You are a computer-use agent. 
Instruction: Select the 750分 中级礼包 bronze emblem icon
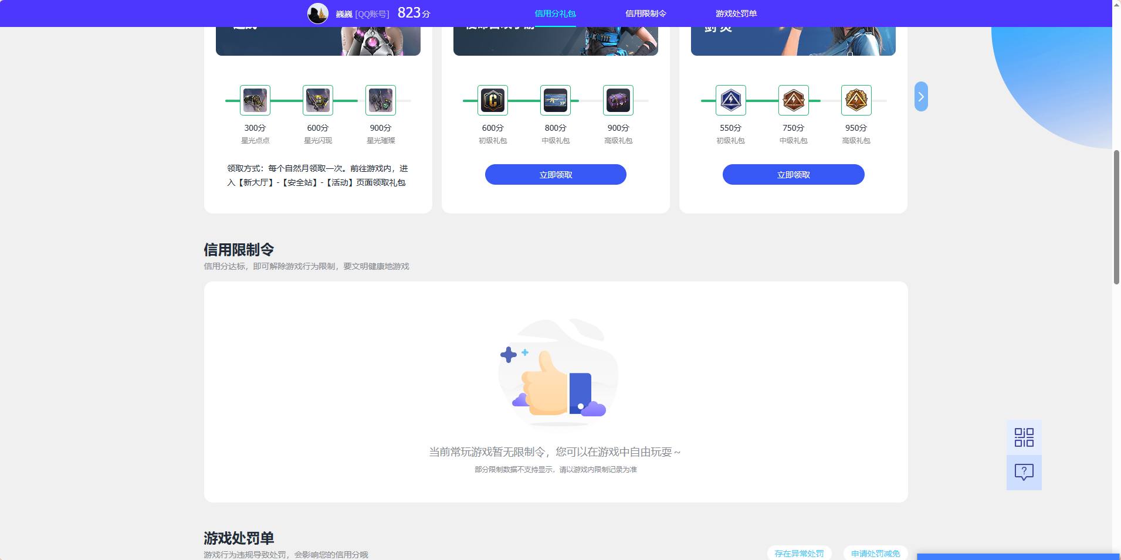click(x=794, y=100)
